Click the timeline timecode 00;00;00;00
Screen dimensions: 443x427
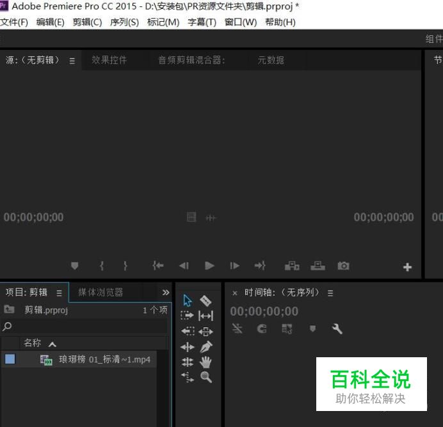pos(264,311)
